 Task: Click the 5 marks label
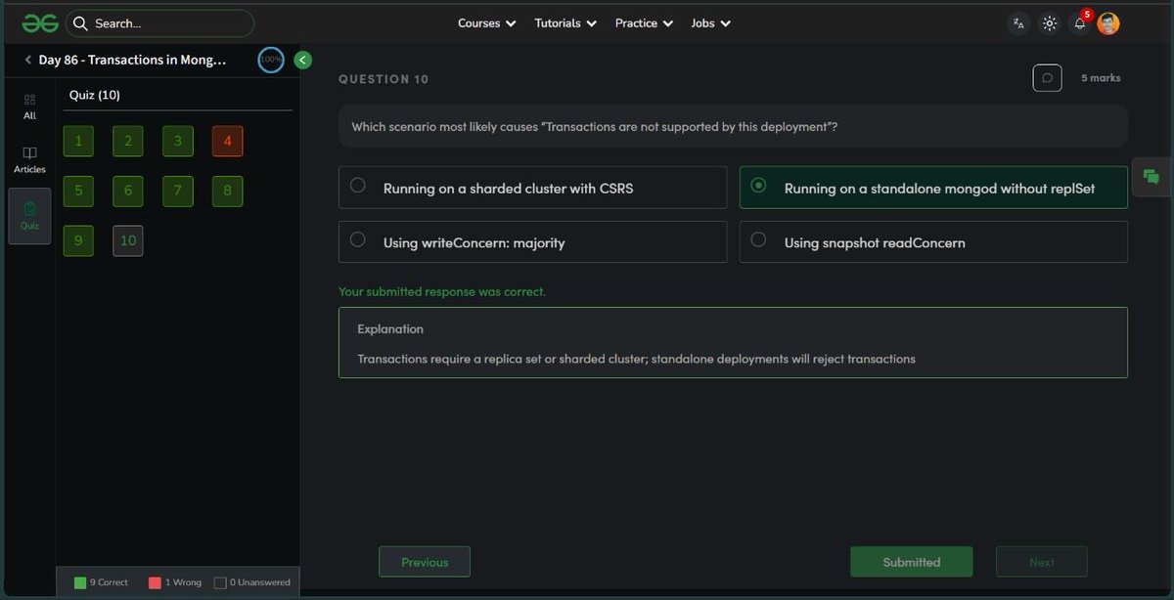[1101, 77]
